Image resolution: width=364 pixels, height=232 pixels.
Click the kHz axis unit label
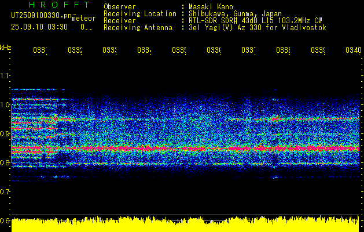click(6, 48)
